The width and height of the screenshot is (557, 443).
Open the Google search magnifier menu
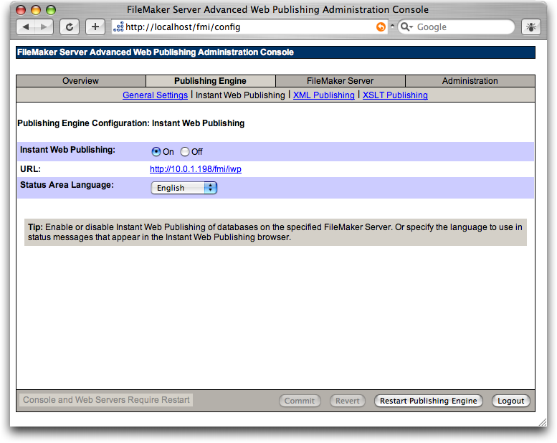click(406, 27)
